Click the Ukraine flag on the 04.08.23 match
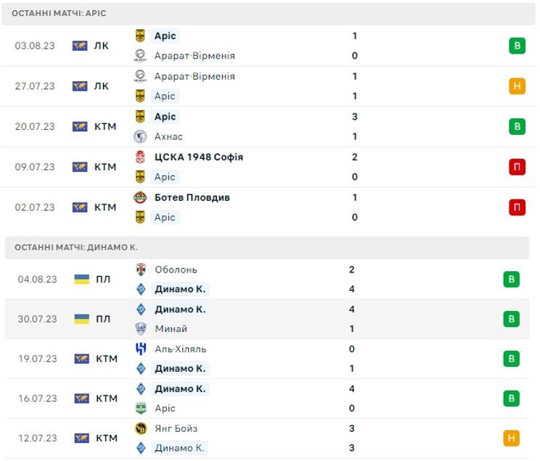Image resolution: width=540 pixels, height=461 pixels. click(x=81, y=279)
